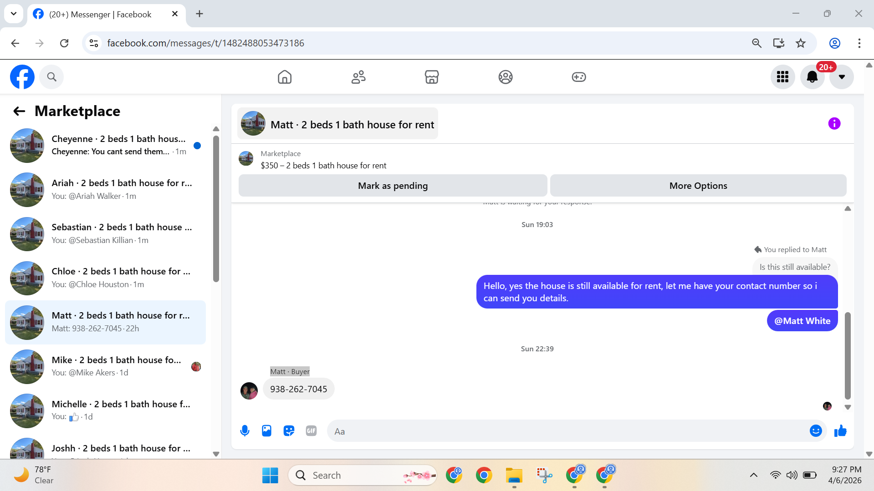Open the Snipping Tool from taskbar

click(544, 475)
